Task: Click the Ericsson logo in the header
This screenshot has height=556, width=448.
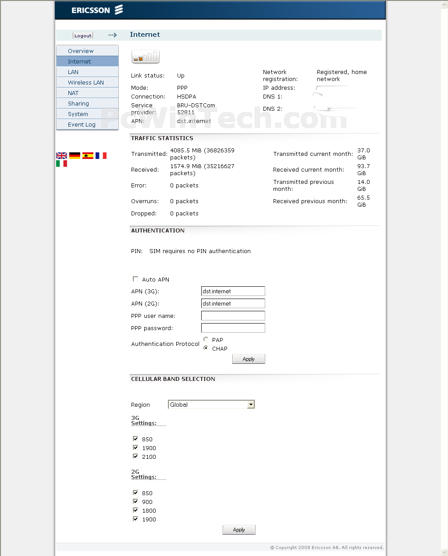Action: pos(97,10)
